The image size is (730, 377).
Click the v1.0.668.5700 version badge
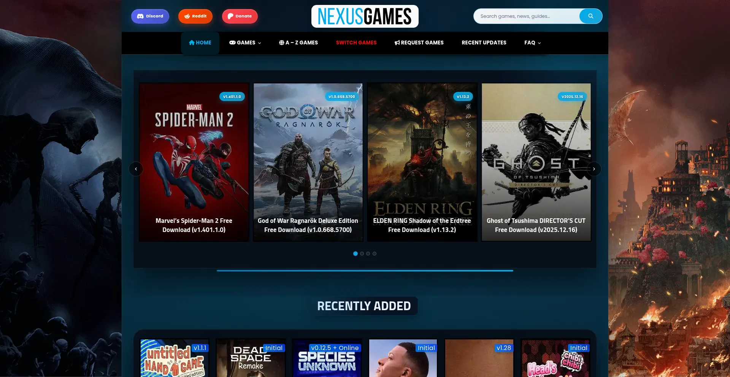[342, 97]
